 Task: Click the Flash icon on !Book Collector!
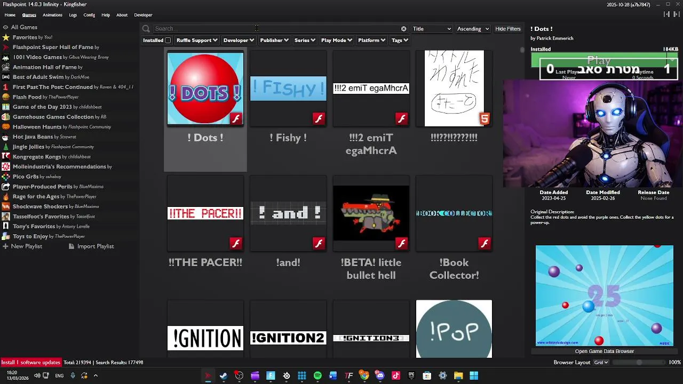click(485, 244)
